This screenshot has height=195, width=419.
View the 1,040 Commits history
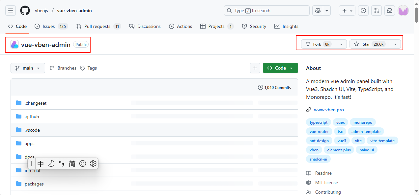coord(274,87)
